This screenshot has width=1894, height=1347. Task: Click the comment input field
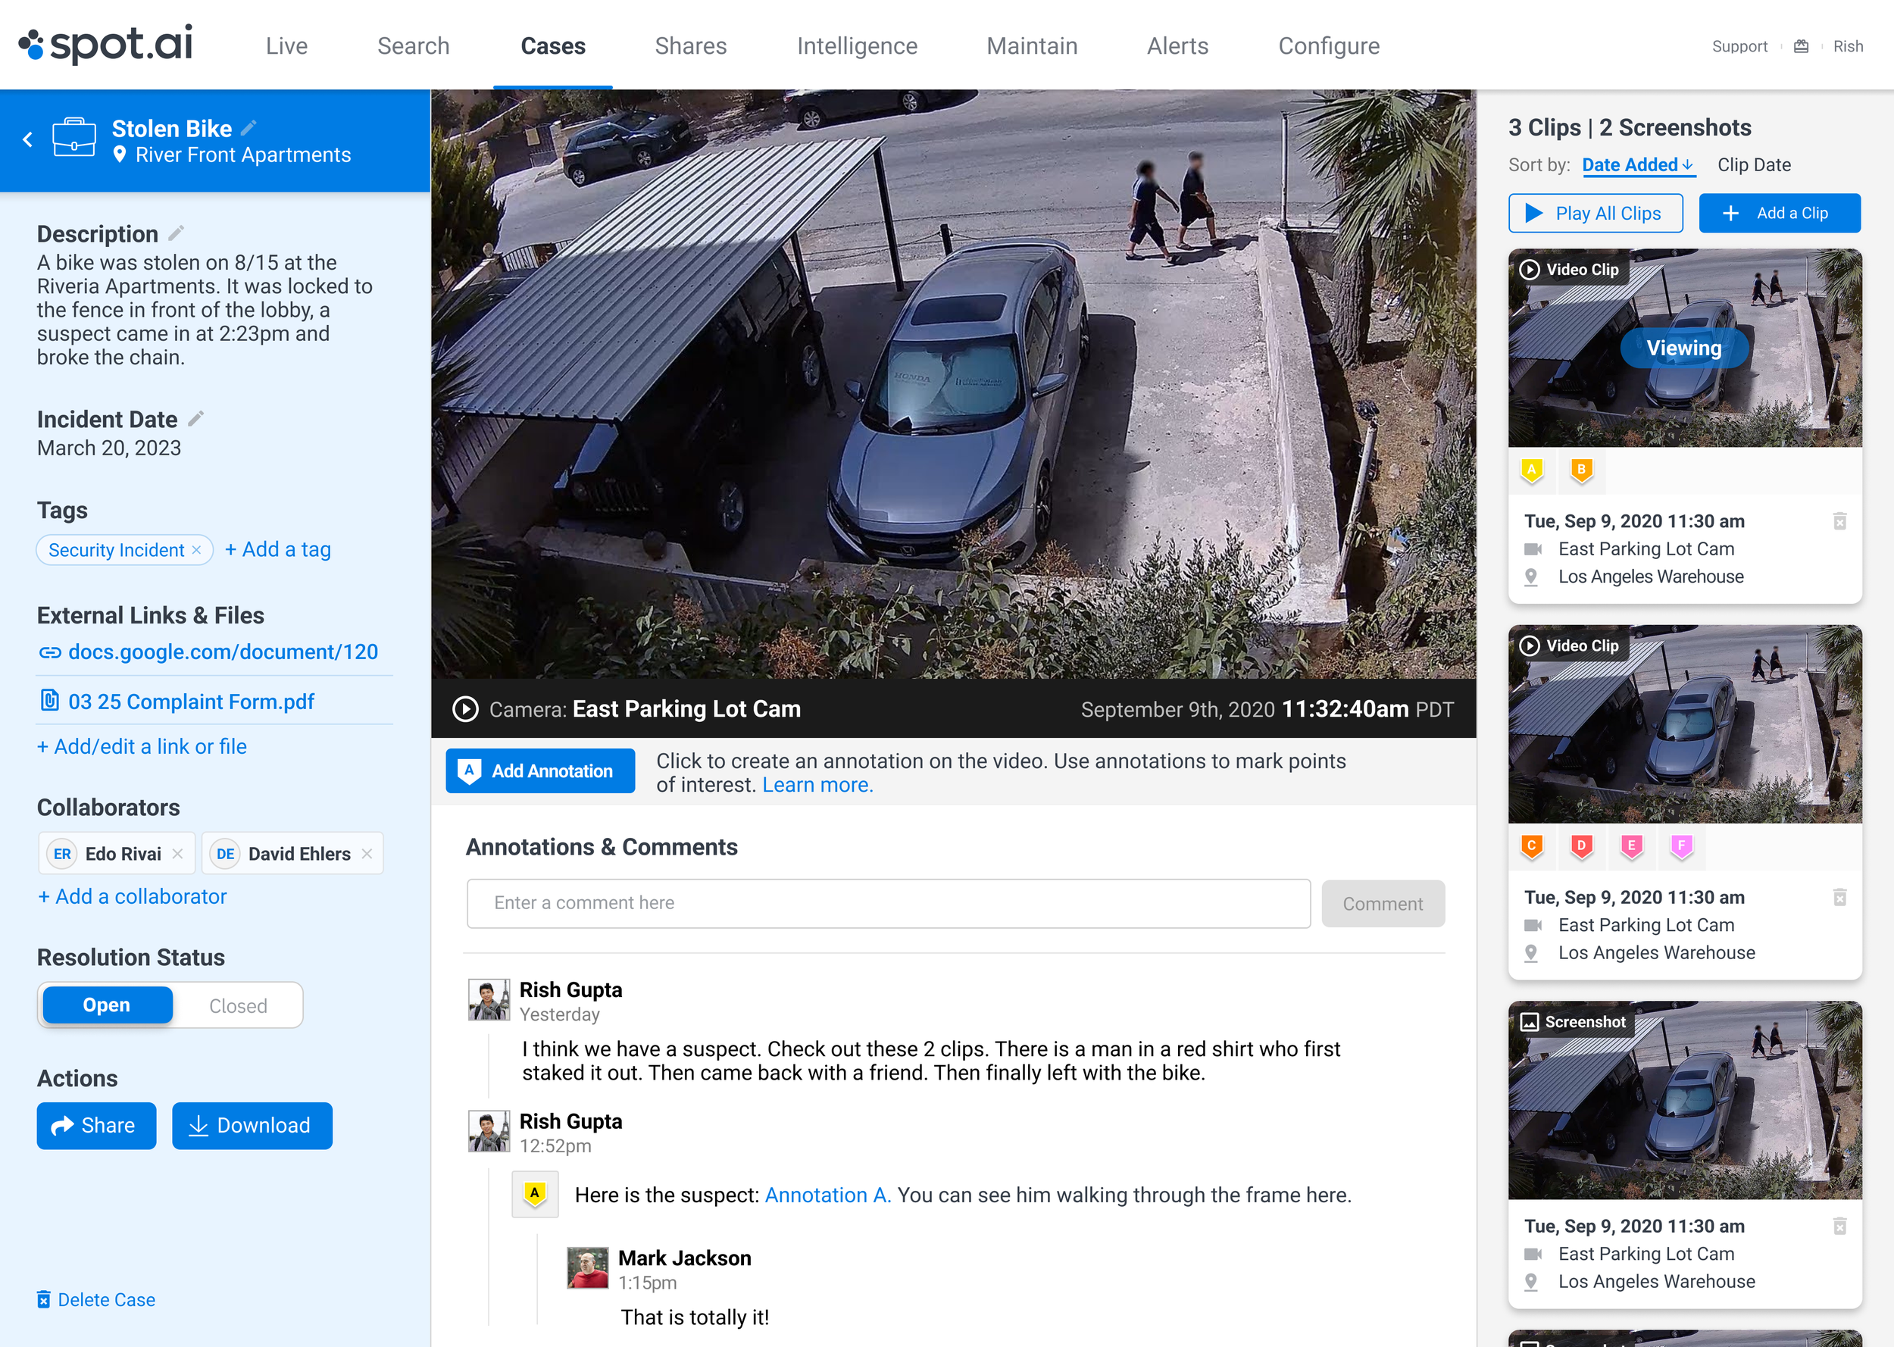pyautogui.click(x=887, y=902)
